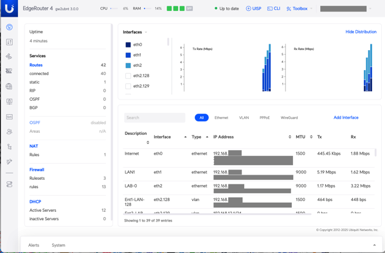Sort table by Interface column arrow
385x253 pixels.
point(185,137)
